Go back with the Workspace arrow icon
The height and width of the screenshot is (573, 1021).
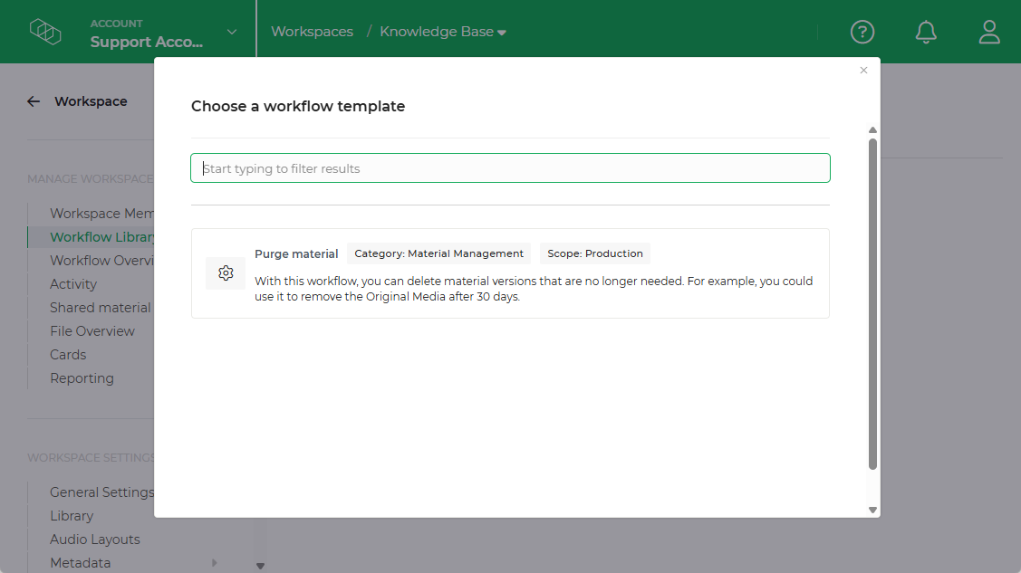[34, 101]
